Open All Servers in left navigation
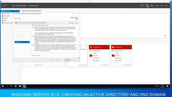This screenshot has width=172, height=97. click(x=7, y=16)
